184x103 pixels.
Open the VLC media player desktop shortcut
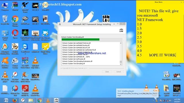[x=5, y=77]
